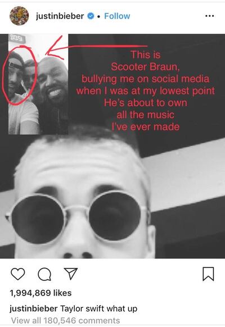Follow the justinbieber account
225x327 pixels.
point(117,16)
